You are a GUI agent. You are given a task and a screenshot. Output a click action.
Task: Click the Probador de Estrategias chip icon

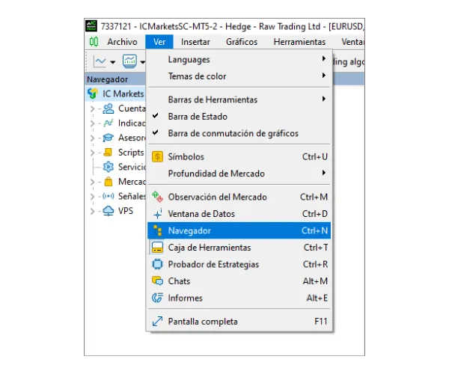click(x=157, y=264)
